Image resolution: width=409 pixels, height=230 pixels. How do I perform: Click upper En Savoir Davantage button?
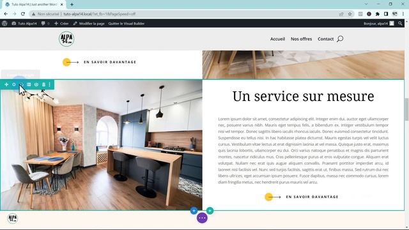tap(100, 62)
